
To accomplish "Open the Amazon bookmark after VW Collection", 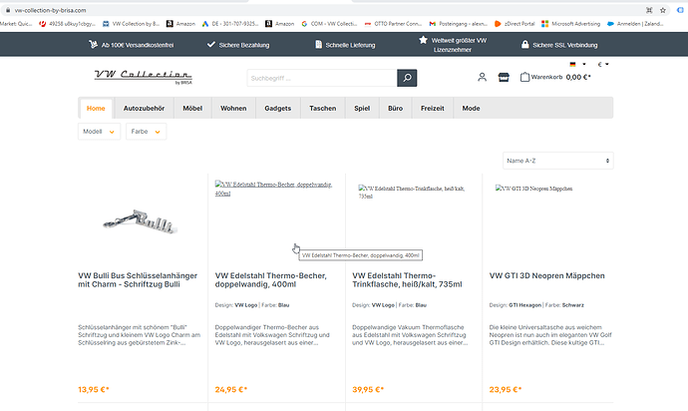I will (x=180, y=24).
